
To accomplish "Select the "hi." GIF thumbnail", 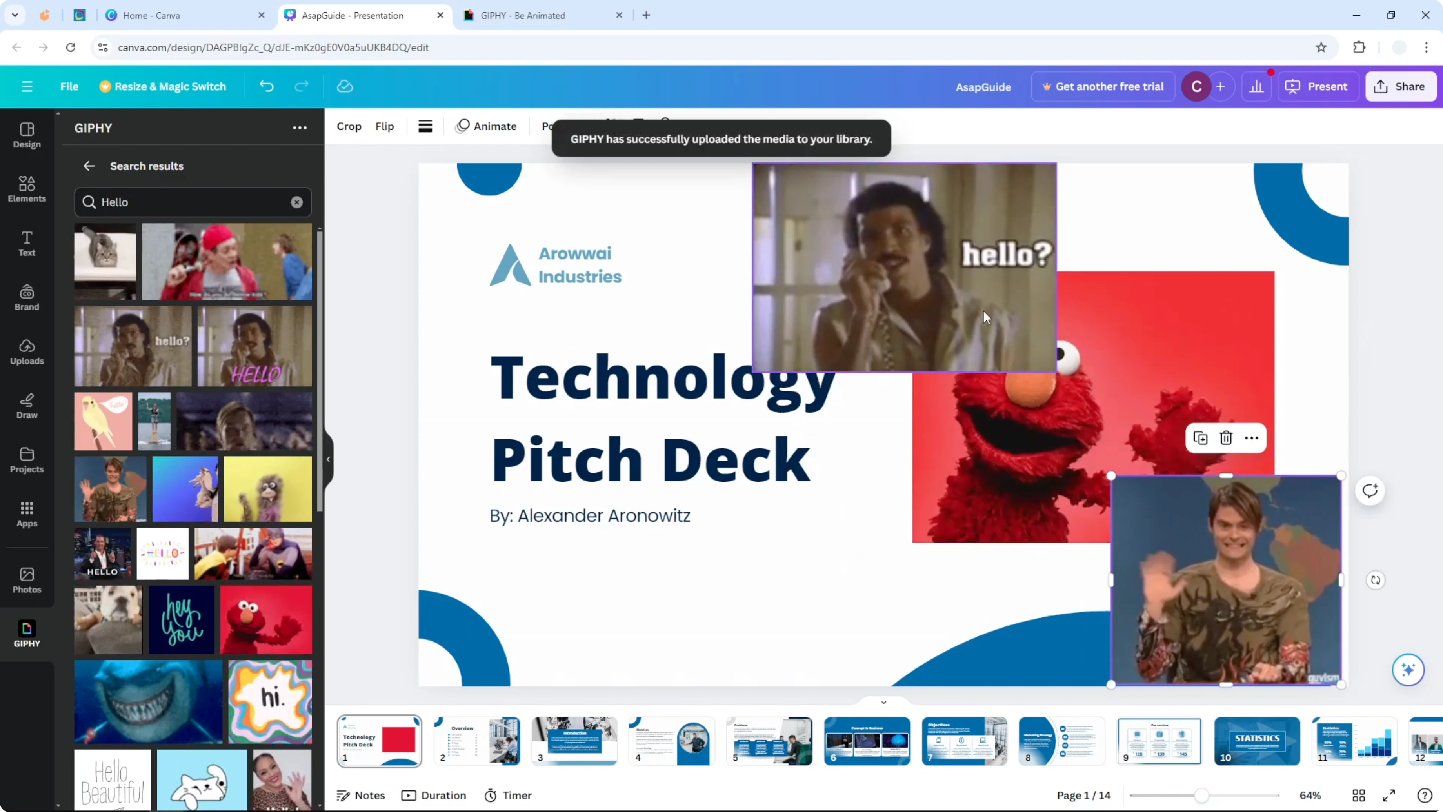I will coord(270,702).
